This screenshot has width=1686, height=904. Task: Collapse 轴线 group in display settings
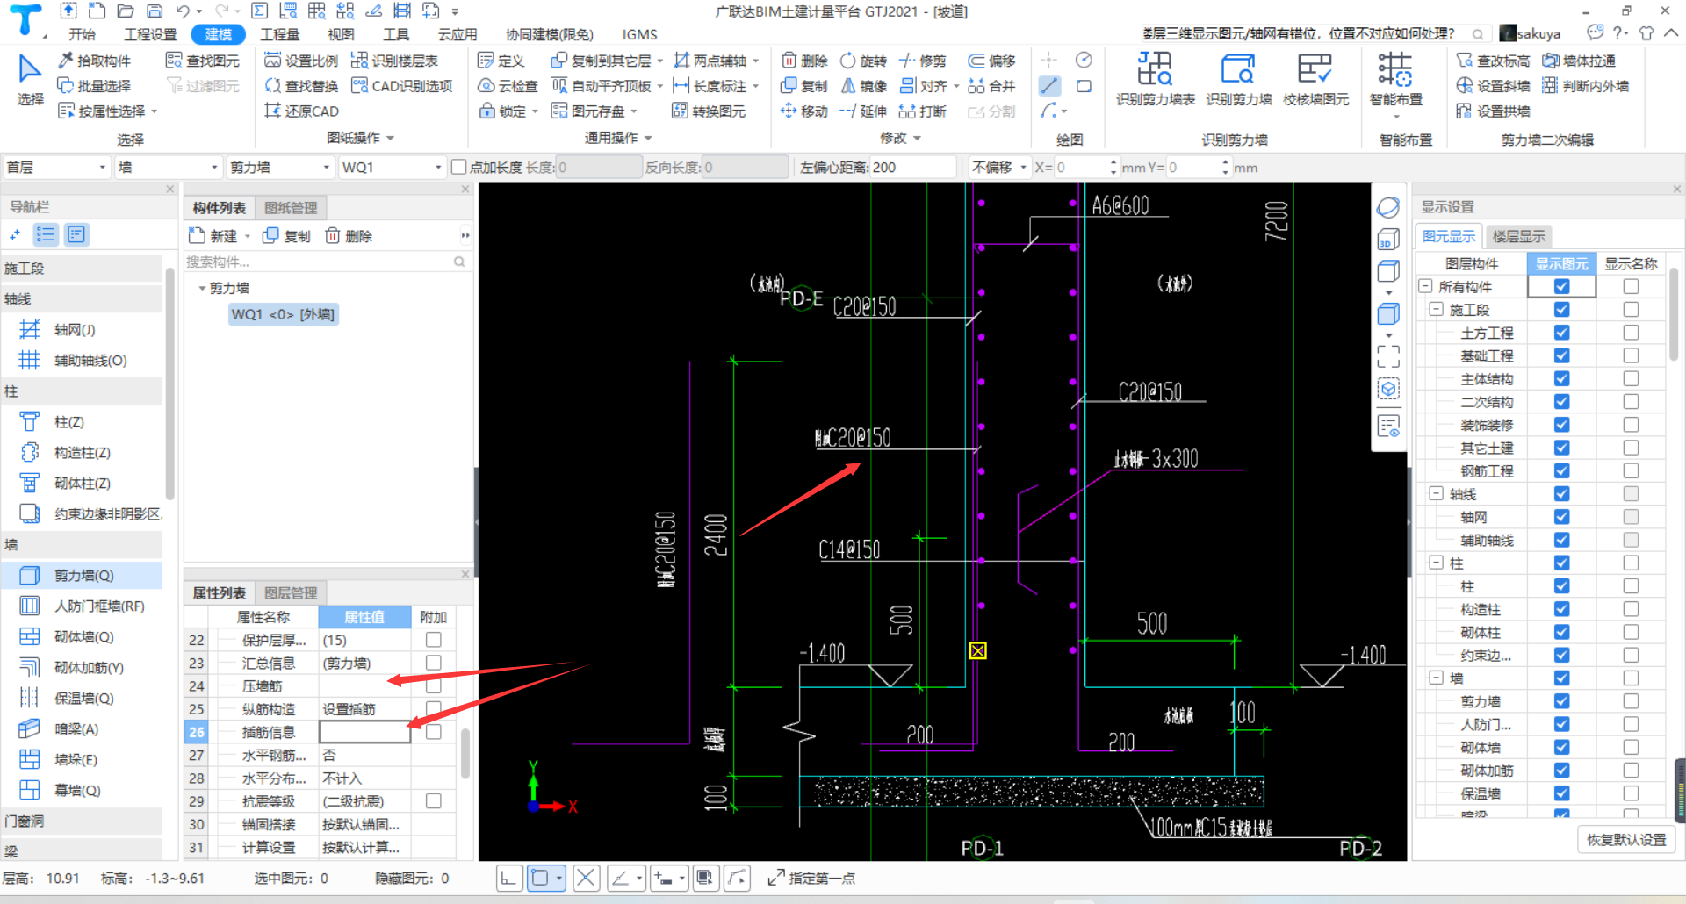(1437, 493)
